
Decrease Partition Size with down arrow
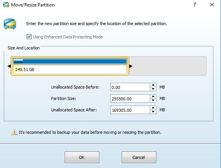pos(153,100)
